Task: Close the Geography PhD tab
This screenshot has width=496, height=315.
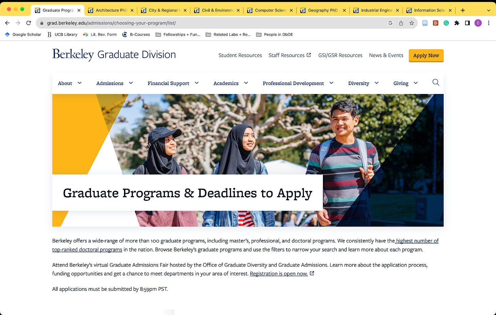Action: pyautogui.click(x=344, y=10)
